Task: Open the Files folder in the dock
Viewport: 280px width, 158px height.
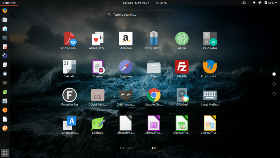Action: (x=5, y=19)
